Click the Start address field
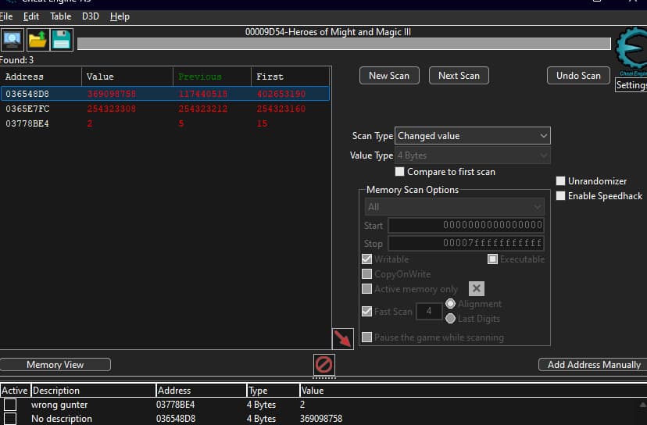Screen dimensions: 647x425 466,225
